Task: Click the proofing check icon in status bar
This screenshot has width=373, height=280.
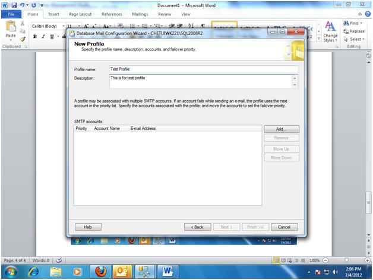Action: pyautogui.click(x=59, y=260)
